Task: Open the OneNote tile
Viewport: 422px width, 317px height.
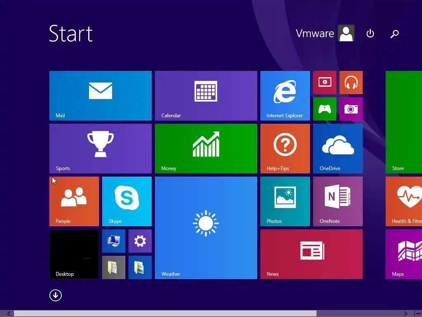Action: [338, 201]
